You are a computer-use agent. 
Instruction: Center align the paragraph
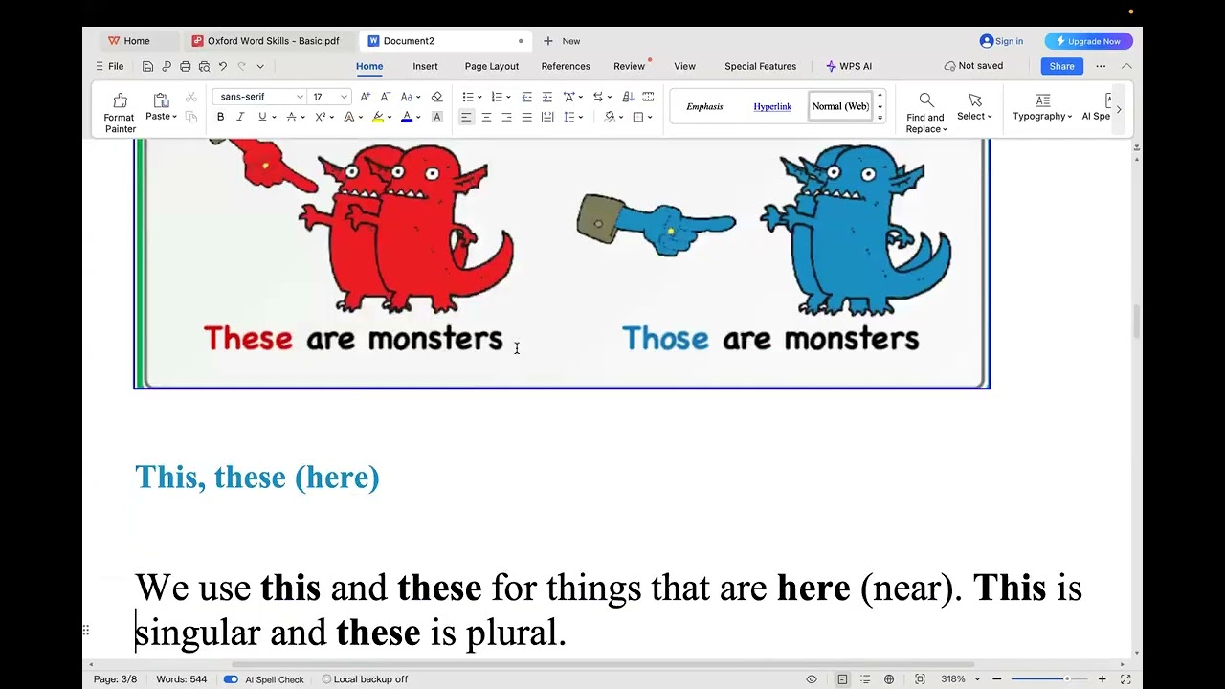click(486, 117)
